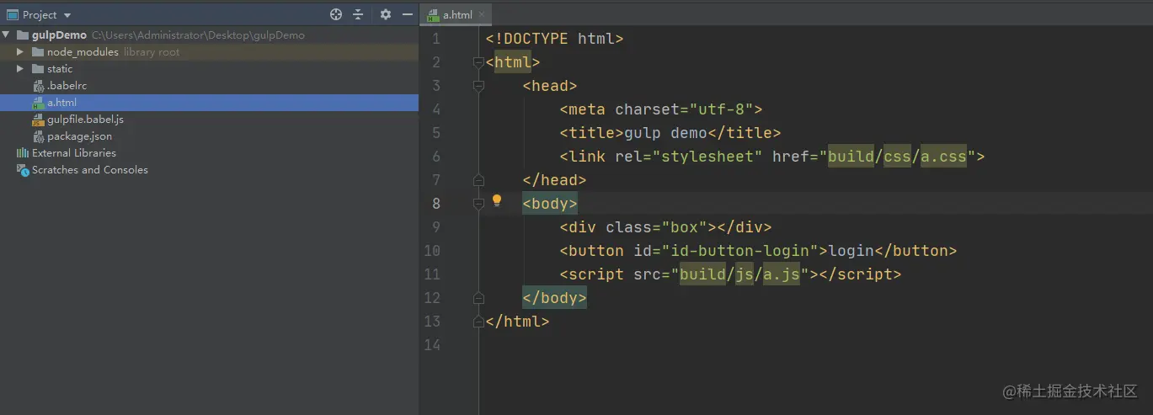Click the opening <body> tag text
This screenshot has width=1153, height=415.
tap(550, 204)
